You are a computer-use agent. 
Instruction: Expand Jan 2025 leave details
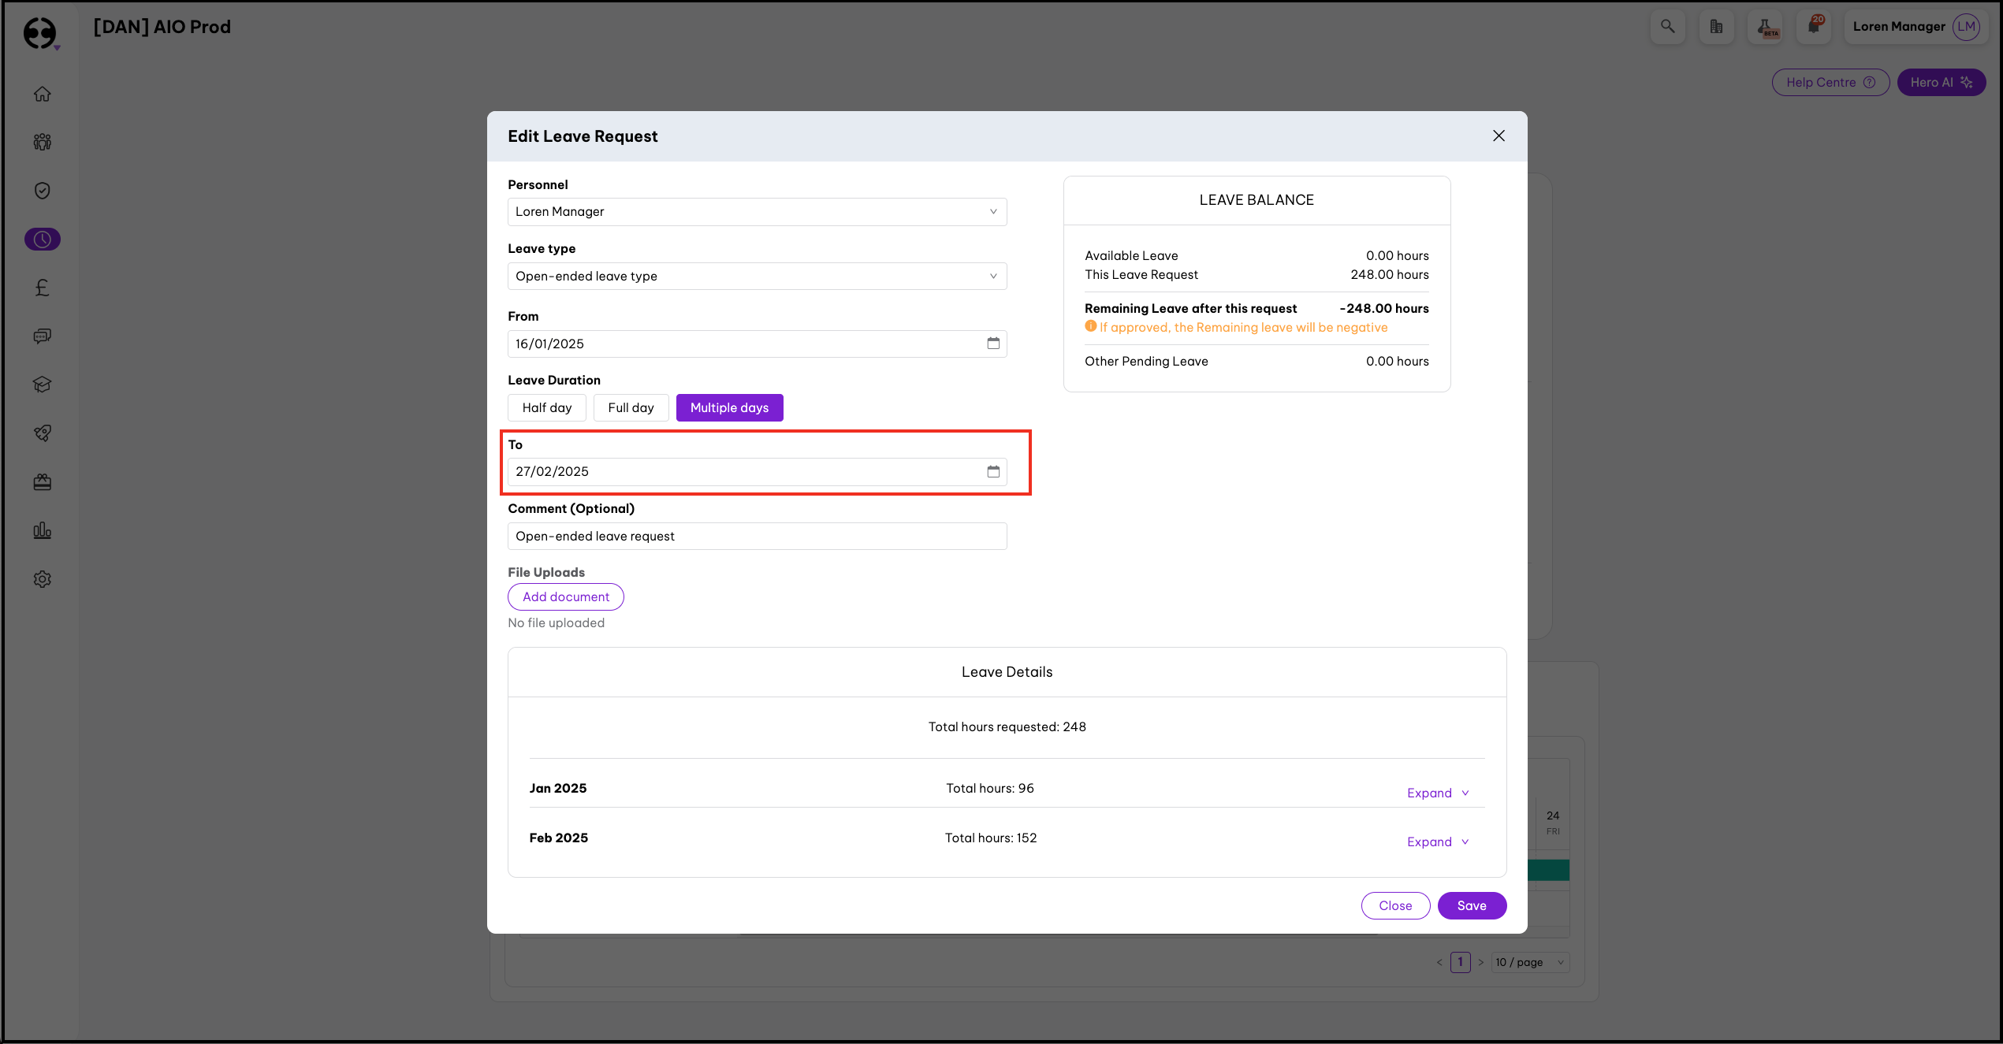pos(1437,793)
